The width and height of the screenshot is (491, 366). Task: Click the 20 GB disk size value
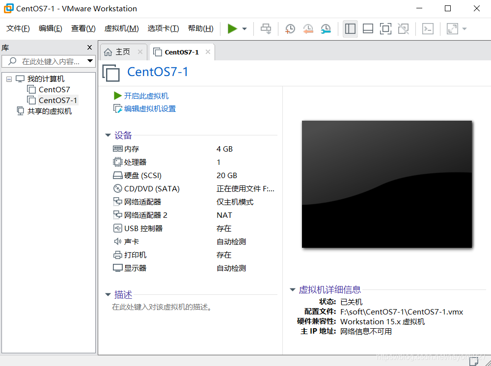click(x=227, y=176)
